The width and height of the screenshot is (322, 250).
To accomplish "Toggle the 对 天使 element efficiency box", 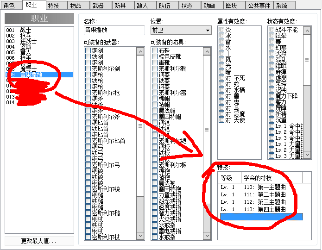I will (x=221, y=120).
